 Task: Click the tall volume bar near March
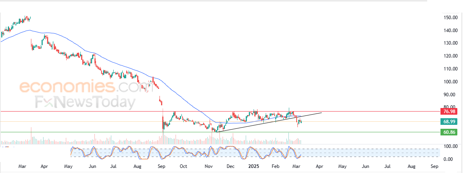(31, 135)
